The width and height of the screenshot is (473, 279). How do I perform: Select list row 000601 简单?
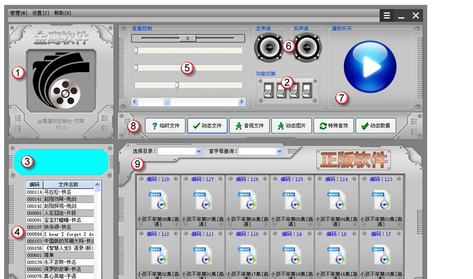click(60, 255)
